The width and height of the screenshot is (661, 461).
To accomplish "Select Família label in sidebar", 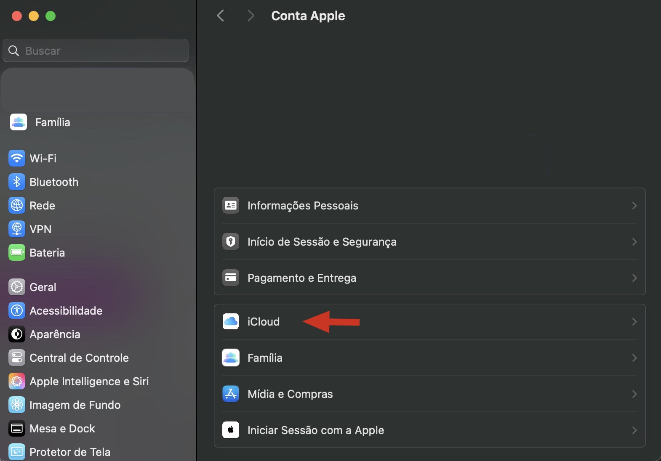I will pos(53,122).
